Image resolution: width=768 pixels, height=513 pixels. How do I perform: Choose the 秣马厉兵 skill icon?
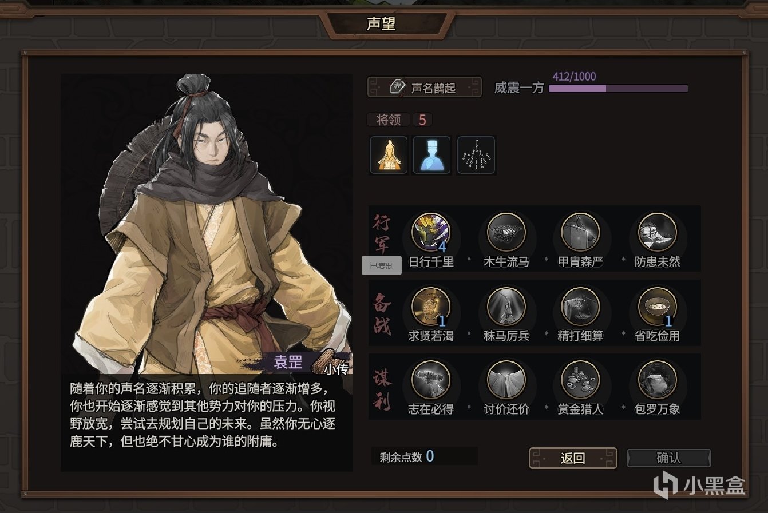(506, 307)
